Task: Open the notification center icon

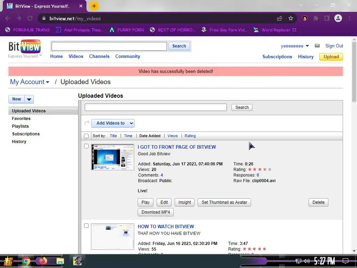Action: pos(345,261)
